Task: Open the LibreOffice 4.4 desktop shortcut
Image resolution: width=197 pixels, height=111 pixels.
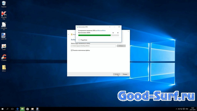Action: point(4,26)
